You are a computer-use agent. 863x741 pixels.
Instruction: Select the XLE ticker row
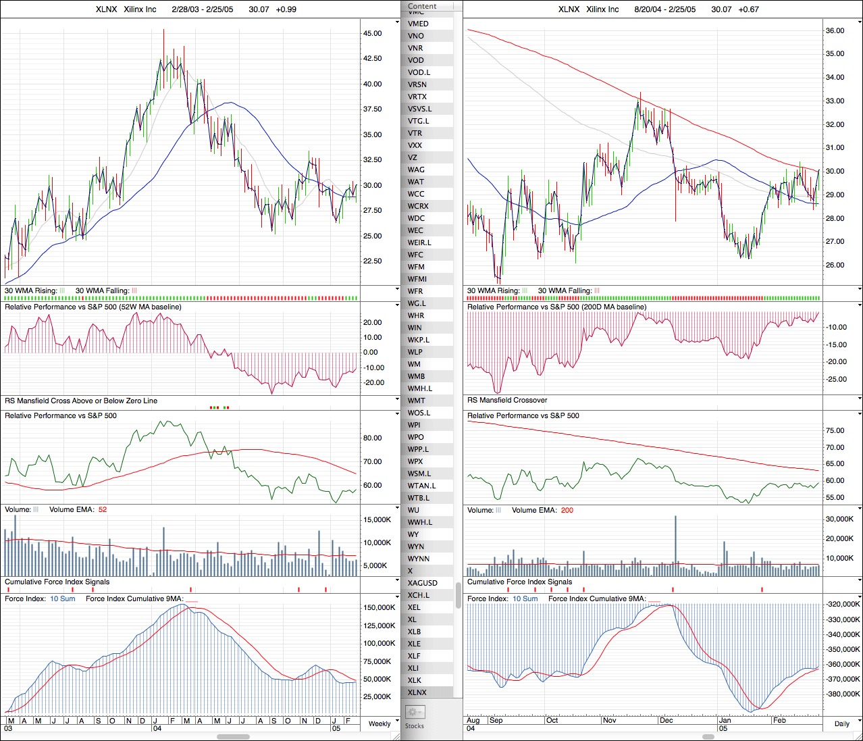click(x=415, y=644)
